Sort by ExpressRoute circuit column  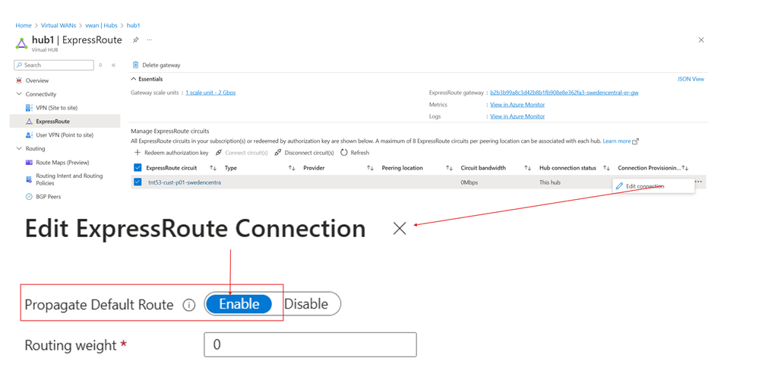pyautogui.click(x=213, y=168)
